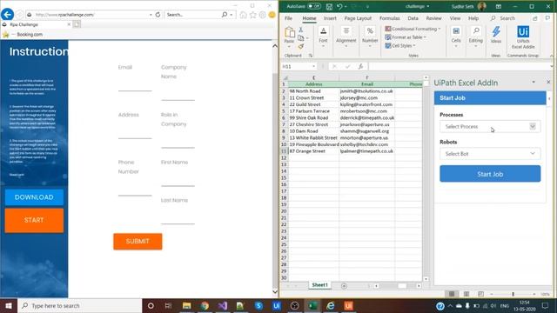
Task: Open UiPath Excel AddIn pane options arrow
Action: click(x=534, y=82)
